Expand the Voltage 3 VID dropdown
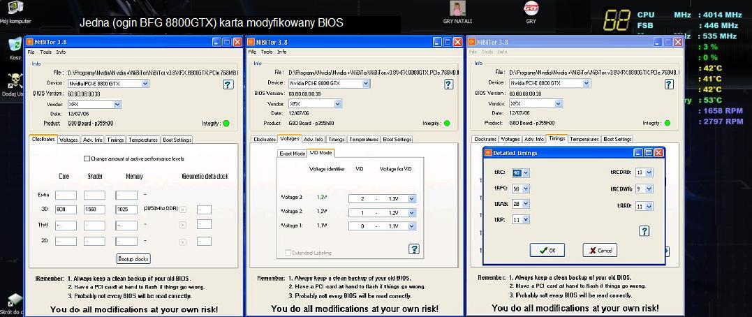 412,198
